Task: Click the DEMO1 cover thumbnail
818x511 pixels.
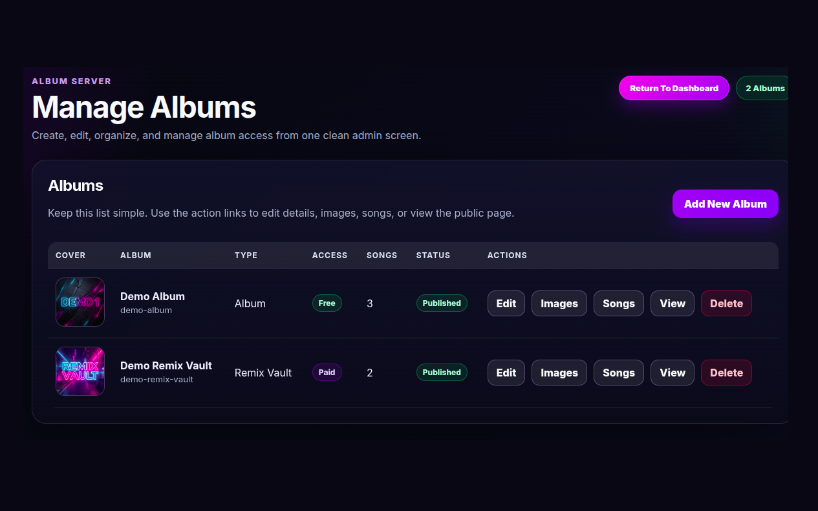Action: click(80, 302)
